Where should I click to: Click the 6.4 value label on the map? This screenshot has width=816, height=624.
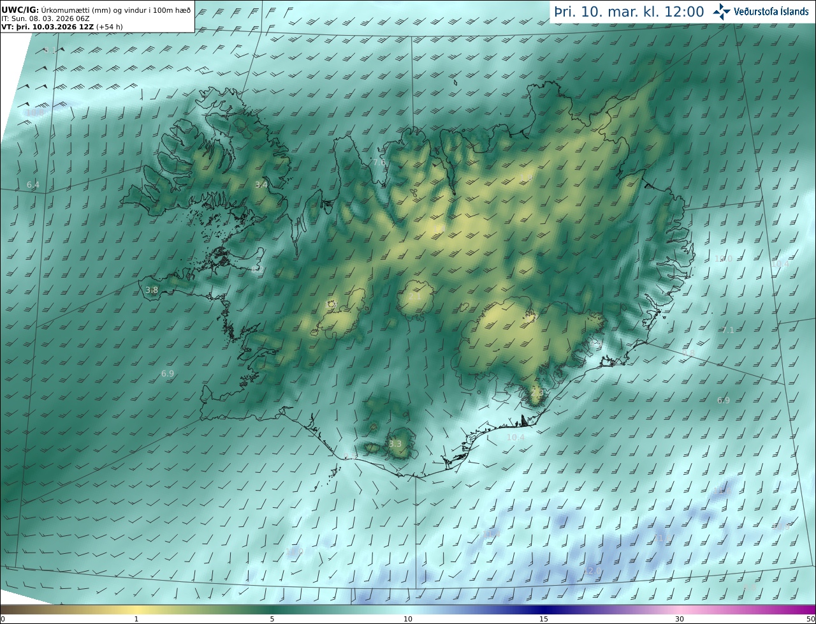[x=33, y=184]
